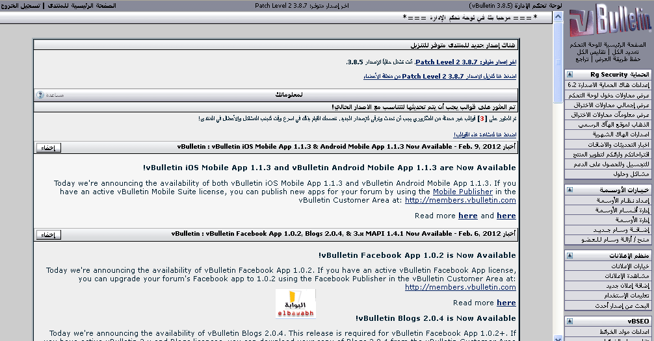The width and height of the screenshot is (654, 341).
Task: Open خيارات الإعلانات menu item
Action: 608,266
